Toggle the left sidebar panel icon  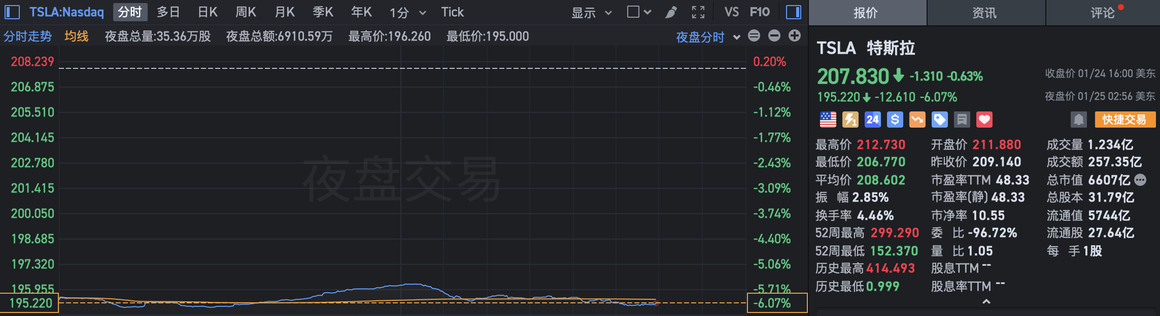[12, 12]
